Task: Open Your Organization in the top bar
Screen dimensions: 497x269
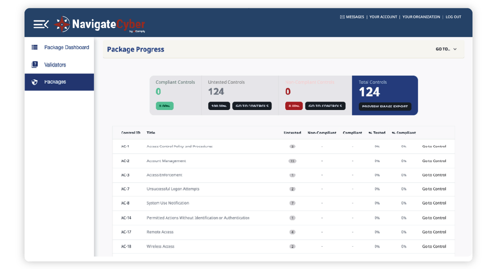Action: [x=421, y=17]
